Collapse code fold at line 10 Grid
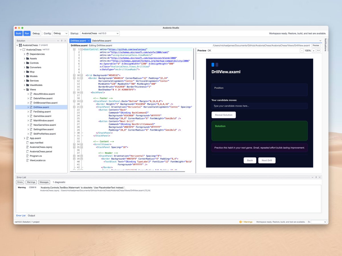 (81, 75)
